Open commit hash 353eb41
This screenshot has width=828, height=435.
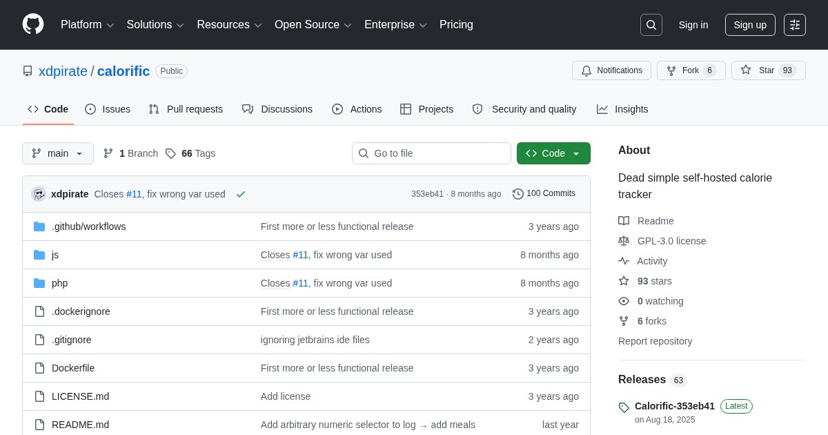427,194
